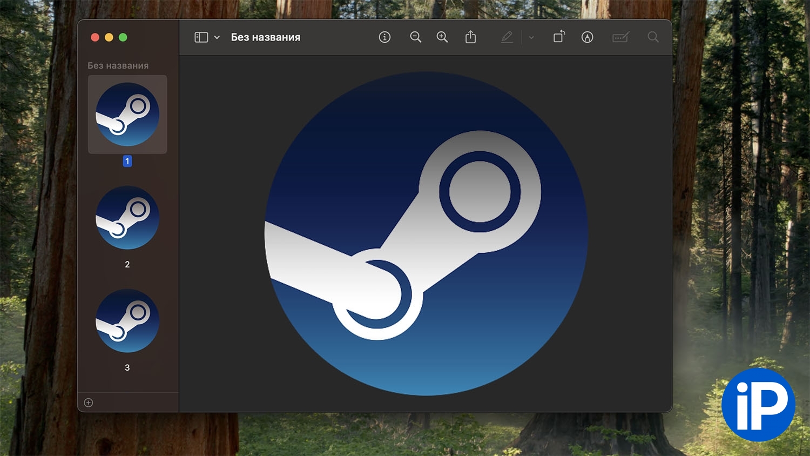Viewport: 810px width, 456px height.
Task: Add a page with the plus button
Action: point(89,403)
